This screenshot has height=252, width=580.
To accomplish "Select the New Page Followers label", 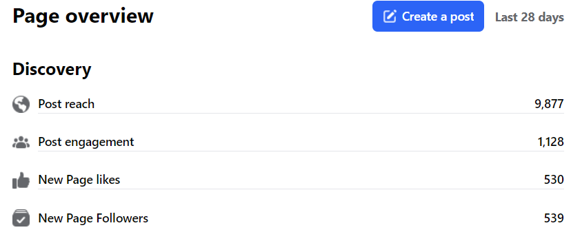I will tap(93, 218).
